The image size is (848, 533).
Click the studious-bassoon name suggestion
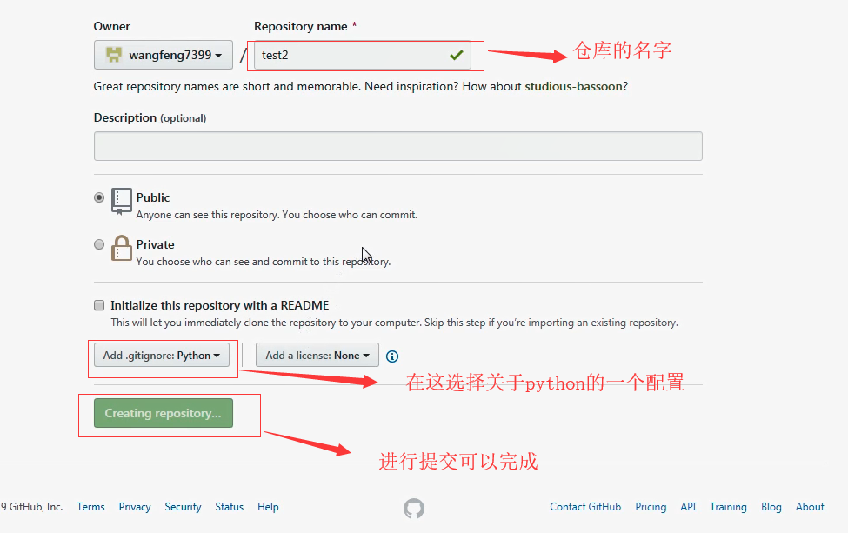coord(573,86)
